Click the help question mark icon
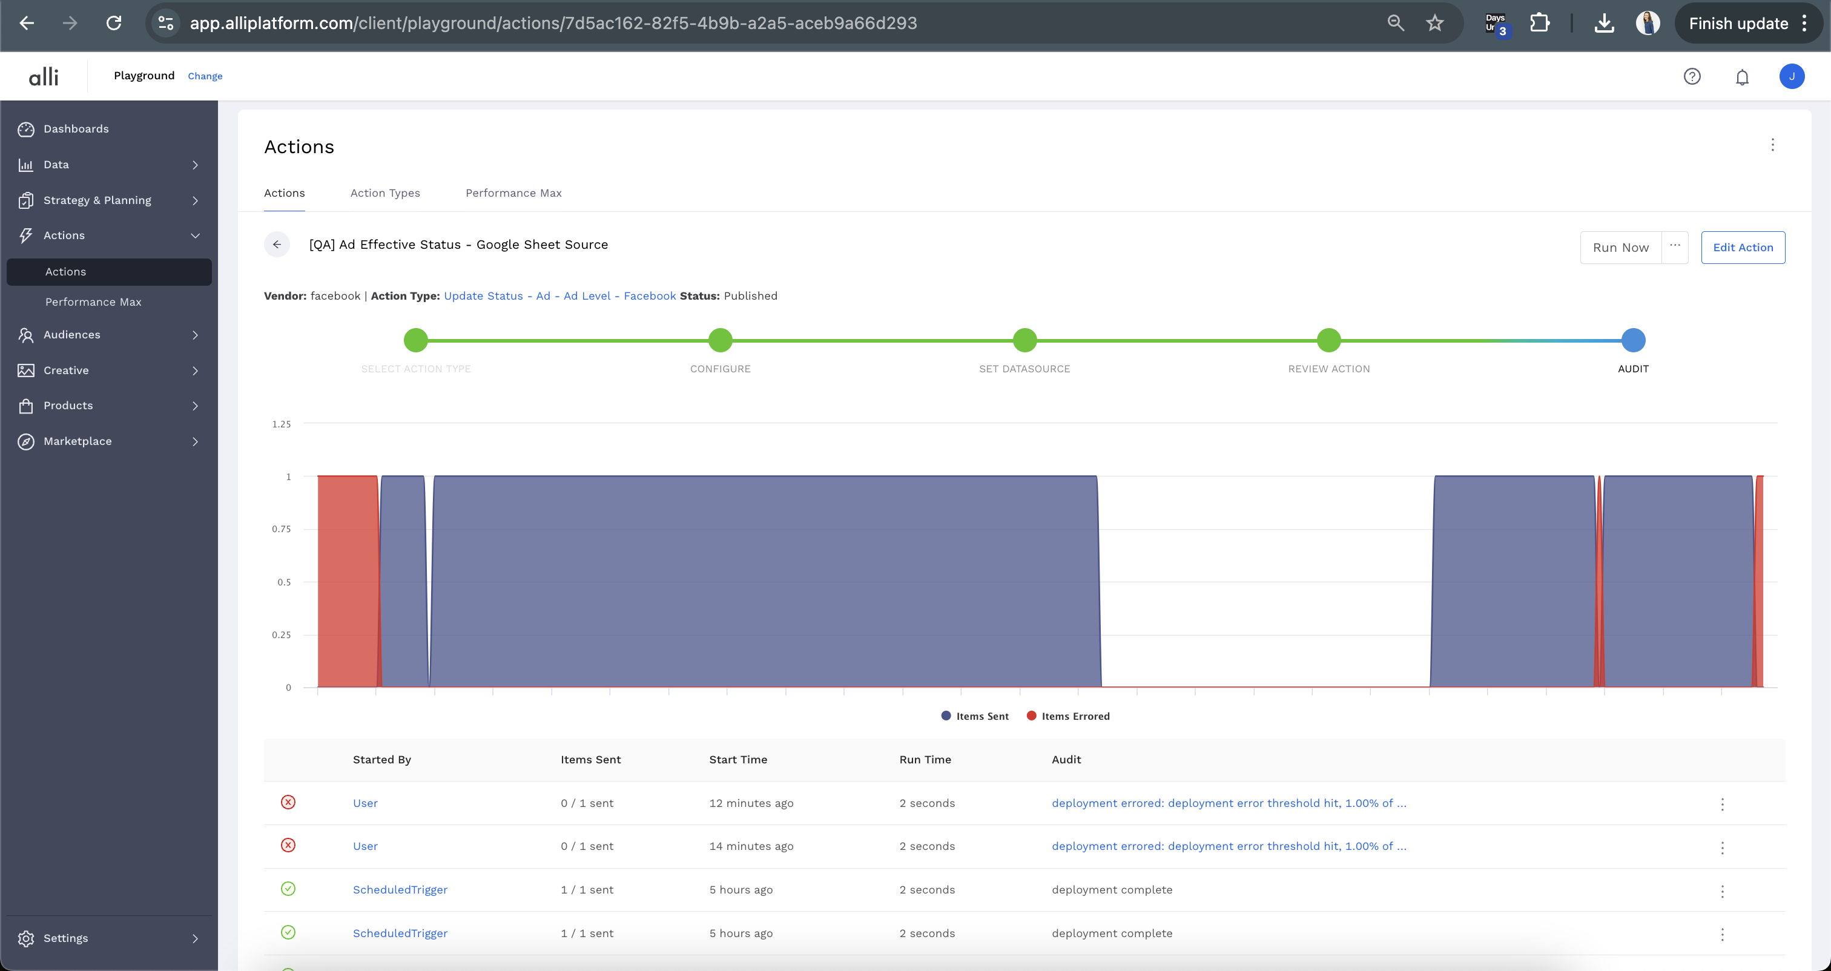 [1692, 76]
